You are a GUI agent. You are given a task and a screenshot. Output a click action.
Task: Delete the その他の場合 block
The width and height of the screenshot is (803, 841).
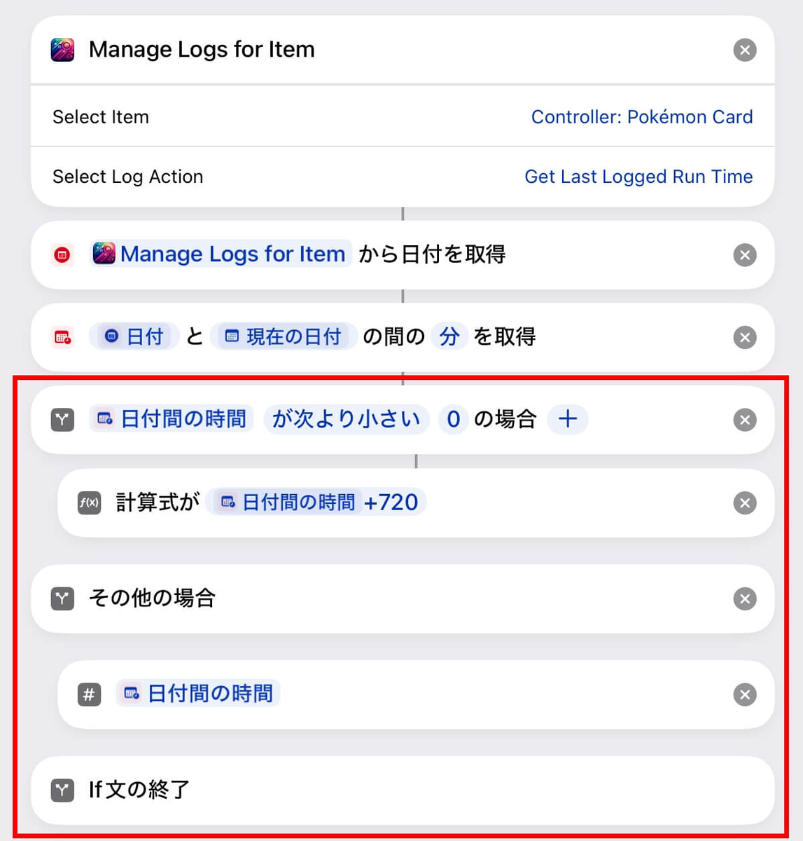744,599
